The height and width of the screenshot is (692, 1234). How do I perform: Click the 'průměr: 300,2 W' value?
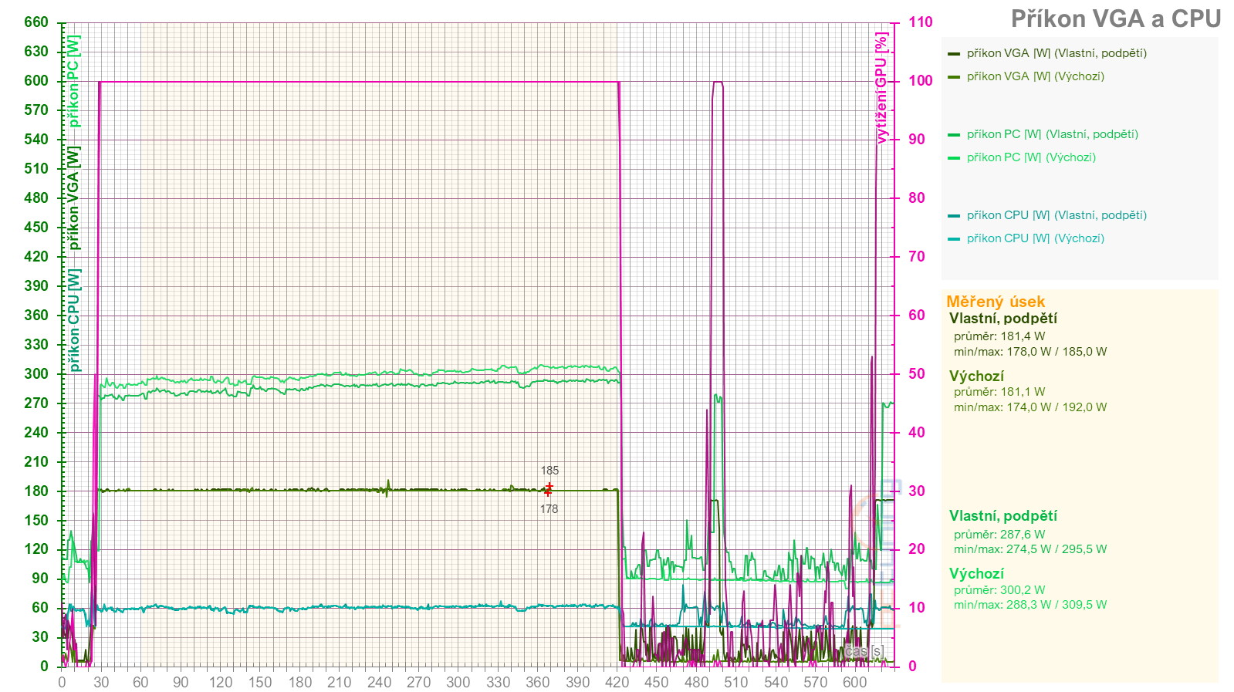(x=999, y=590)
